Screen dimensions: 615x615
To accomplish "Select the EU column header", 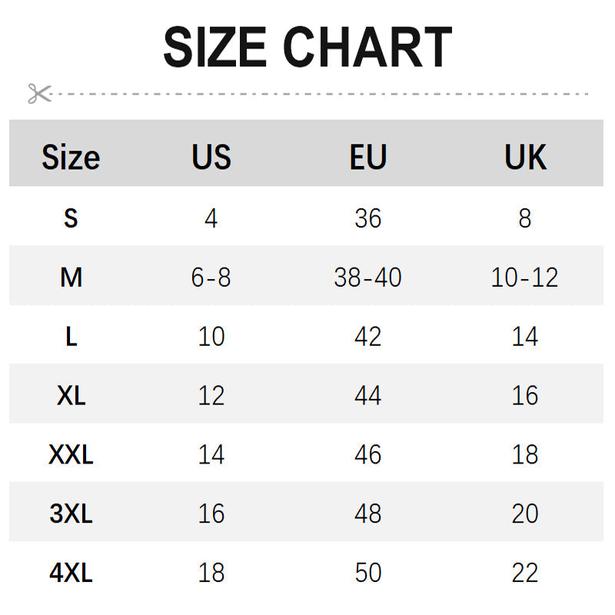I will pos(367,157).
